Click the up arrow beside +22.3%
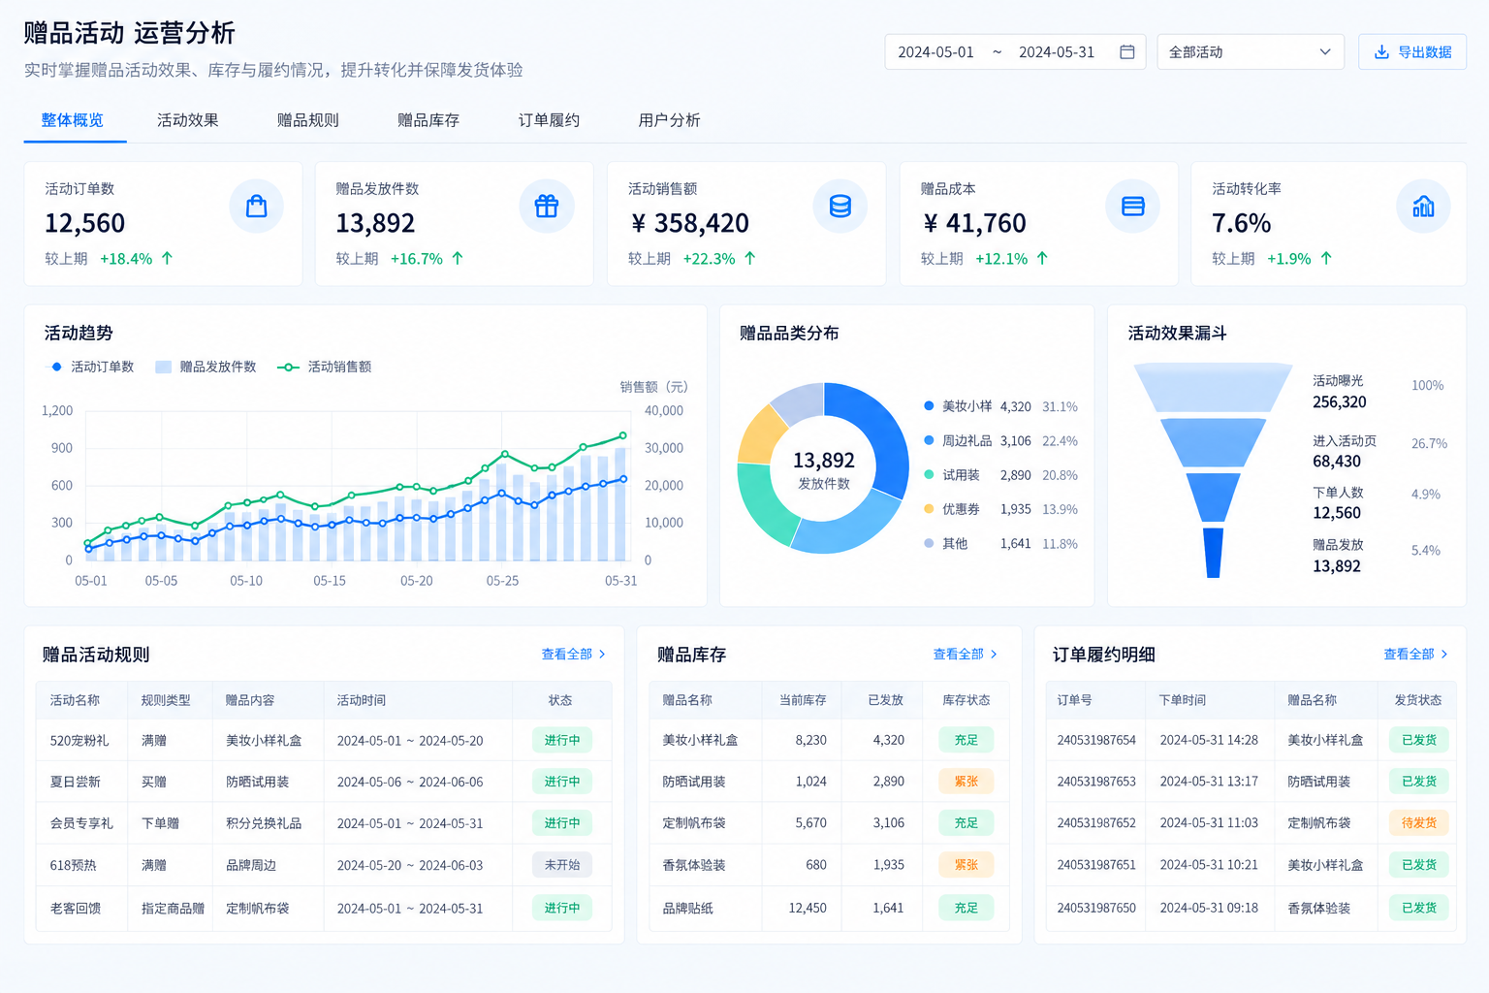 pyautogui.click(x=749, y=258)
